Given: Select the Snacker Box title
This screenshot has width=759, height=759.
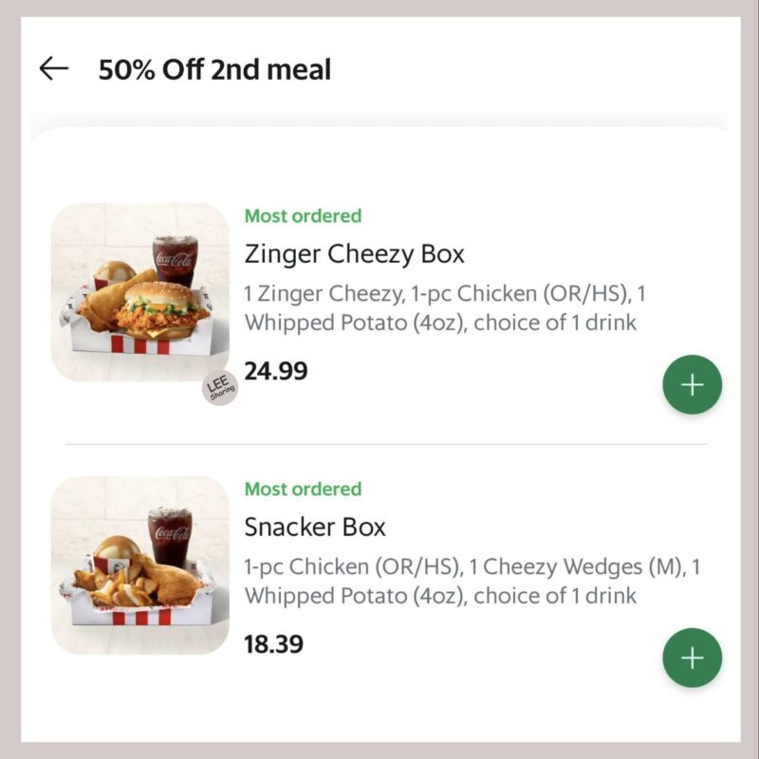Looking at the screenshot, I should tap(315, 528).
